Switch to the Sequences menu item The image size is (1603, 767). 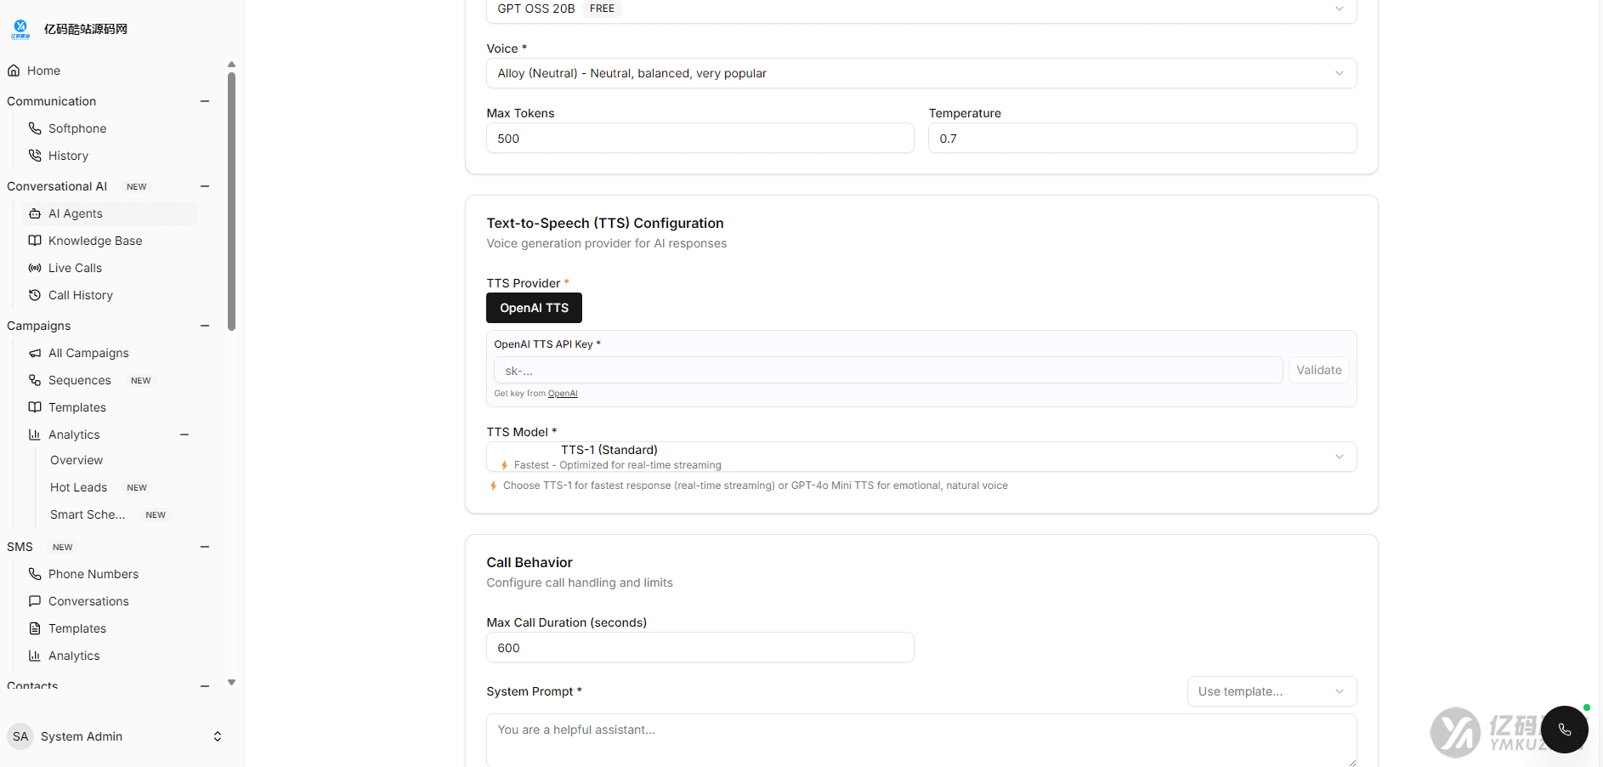click(x=80, y=380)
